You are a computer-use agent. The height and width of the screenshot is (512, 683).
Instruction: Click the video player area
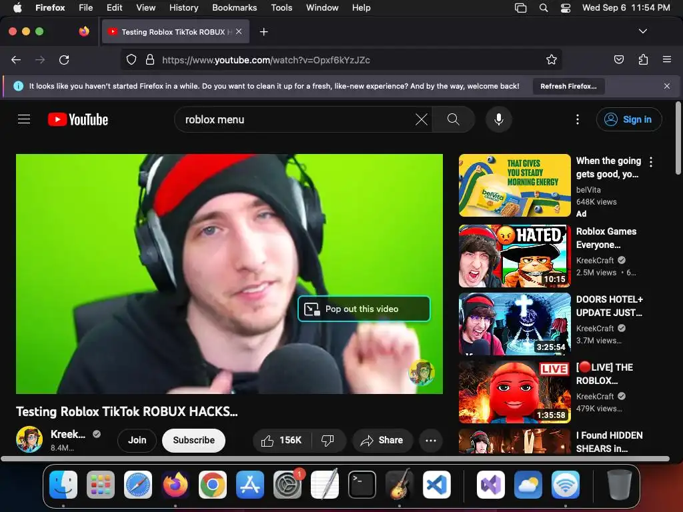pyautogui.click(x=229, y=274)
